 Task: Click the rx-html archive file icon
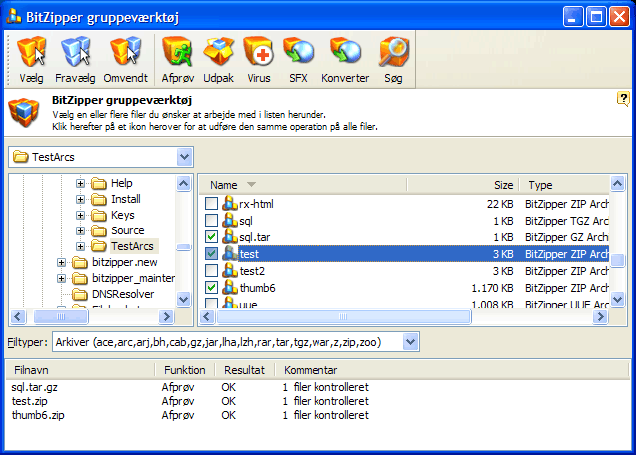230,204
